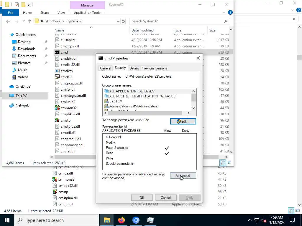Switch to the General tab
Viewport: 302px width, 226px height.
pos(106,68)
